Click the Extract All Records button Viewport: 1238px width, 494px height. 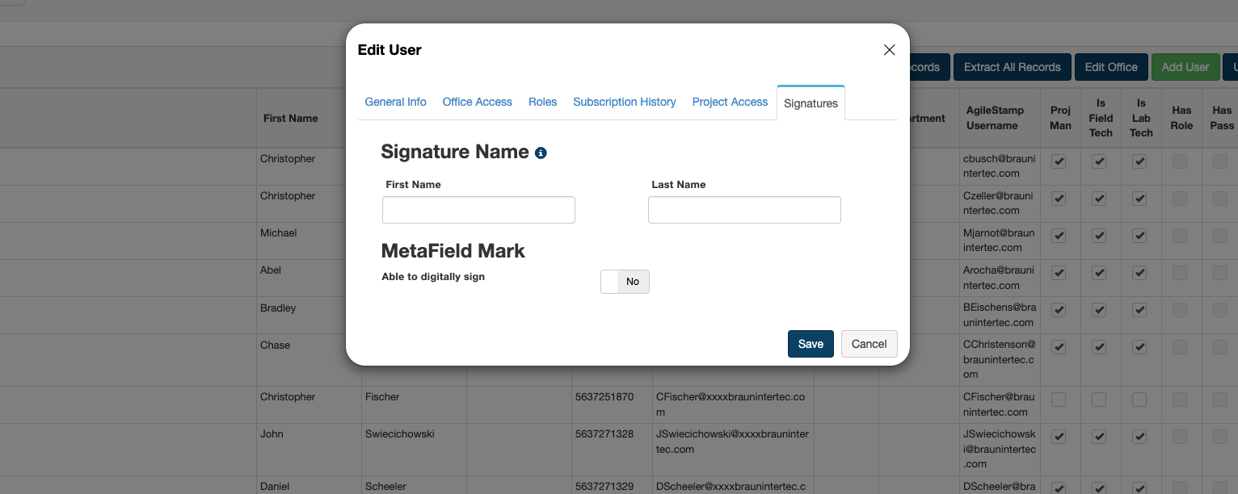1012,67
